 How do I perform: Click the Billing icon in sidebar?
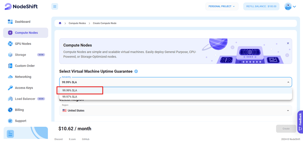[x=10, y=110]
